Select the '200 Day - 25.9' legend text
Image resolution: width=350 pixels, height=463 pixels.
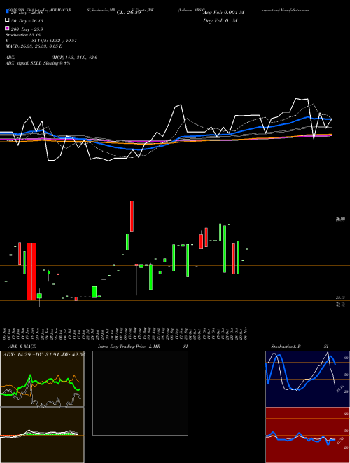pyautogui.click(x=27, y=29)
